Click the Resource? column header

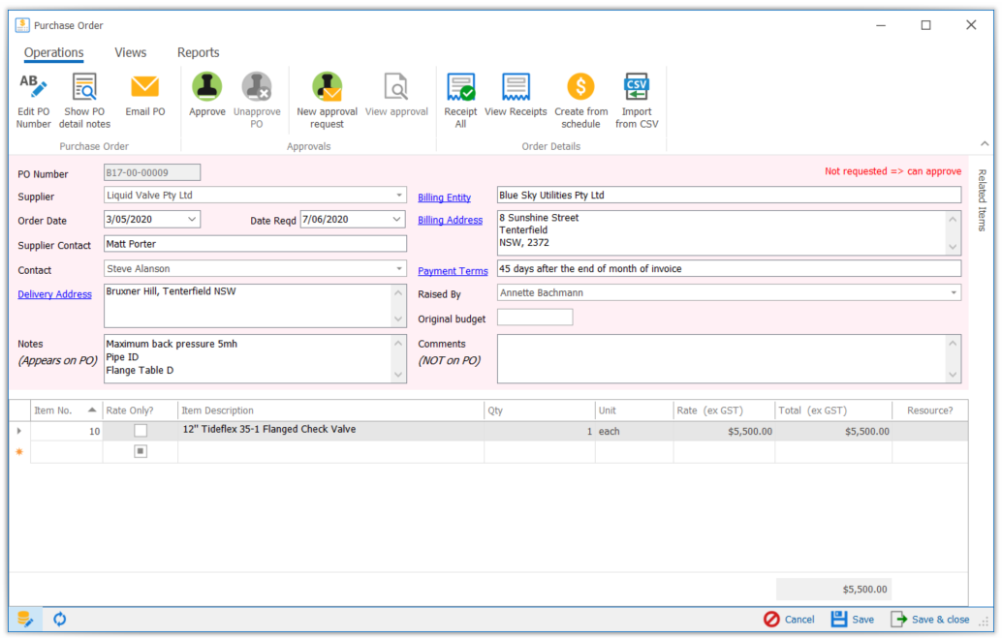pos(929,410)
